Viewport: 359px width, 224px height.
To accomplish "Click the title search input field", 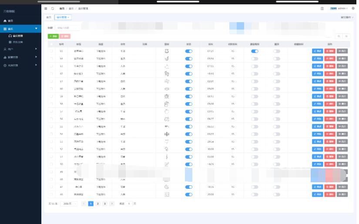I will click(x=67, y=28).
